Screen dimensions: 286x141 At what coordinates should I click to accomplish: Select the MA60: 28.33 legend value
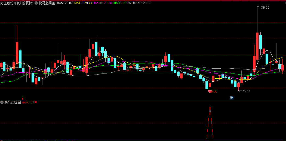pos(142,3)
